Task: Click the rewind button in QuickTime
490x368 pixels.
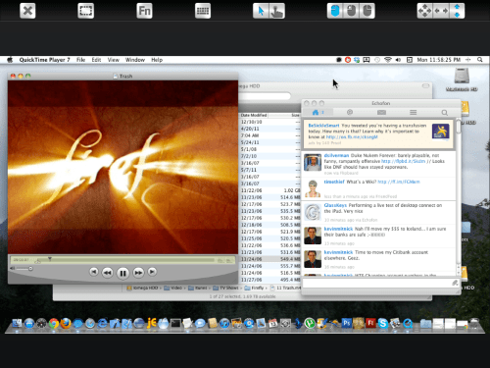Action: 107,273
